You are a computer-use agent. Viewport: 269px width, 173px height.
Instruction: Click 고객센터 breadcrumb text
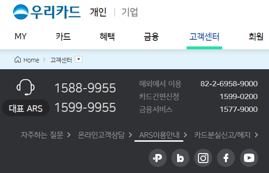point(61,60)
